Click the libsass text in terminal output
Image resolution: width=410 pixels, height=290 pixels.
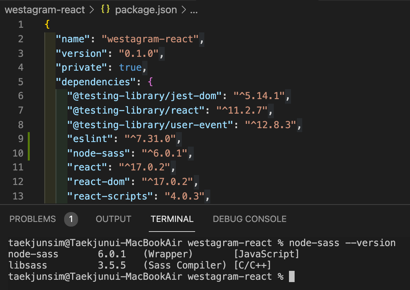coord(28,265)
